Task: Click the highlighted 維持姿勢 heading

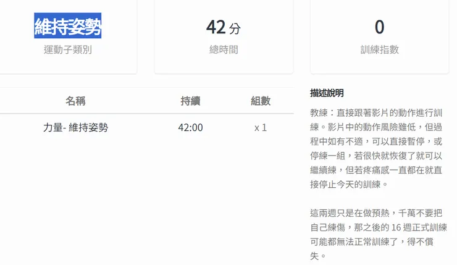Action: click(67, 26)
